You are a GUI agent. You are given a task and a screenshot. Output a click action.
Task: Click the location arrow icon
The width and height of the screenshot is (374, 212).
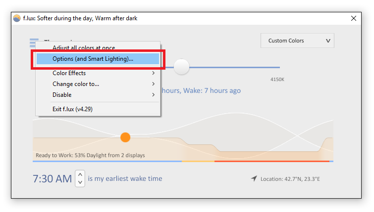[254, 178]
